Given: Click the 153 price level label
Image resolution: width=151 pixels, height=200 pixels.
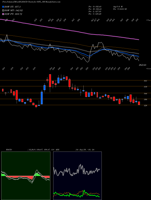Looking at the screenshot, I should point(145,87).
